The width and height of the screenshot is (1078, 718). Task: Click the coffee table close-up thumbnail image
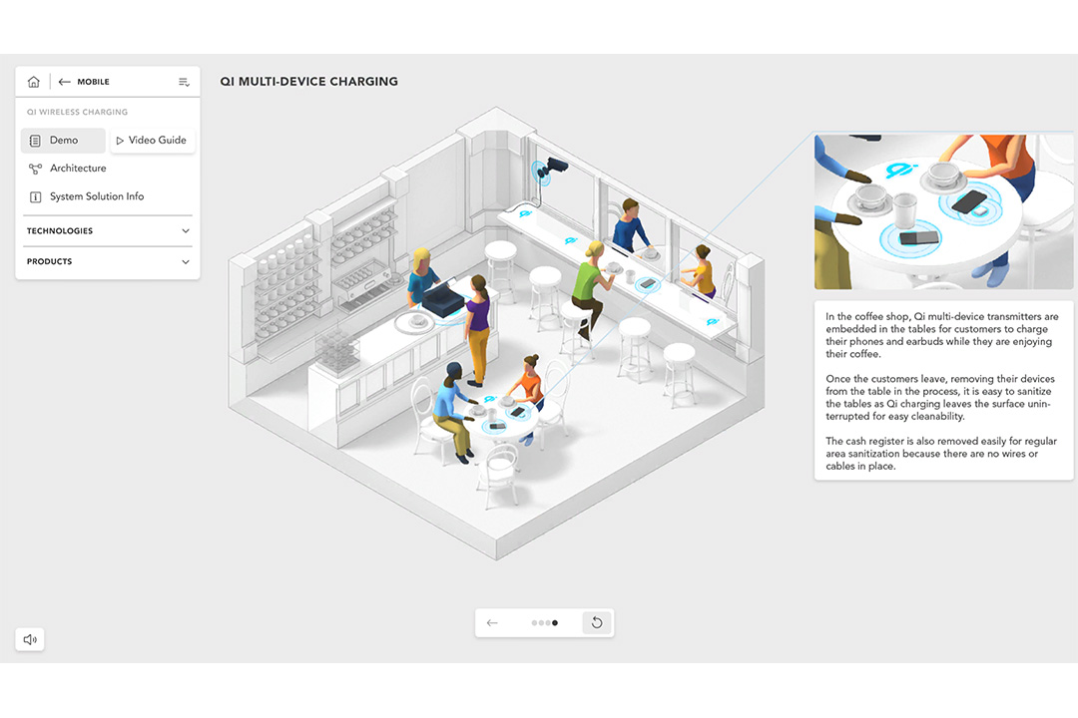[x=942, y=210]
